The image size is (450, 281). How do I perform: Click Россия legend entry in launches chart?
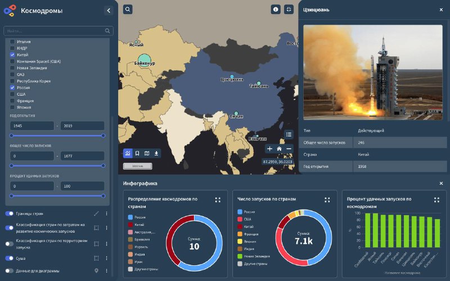(246, 212)
